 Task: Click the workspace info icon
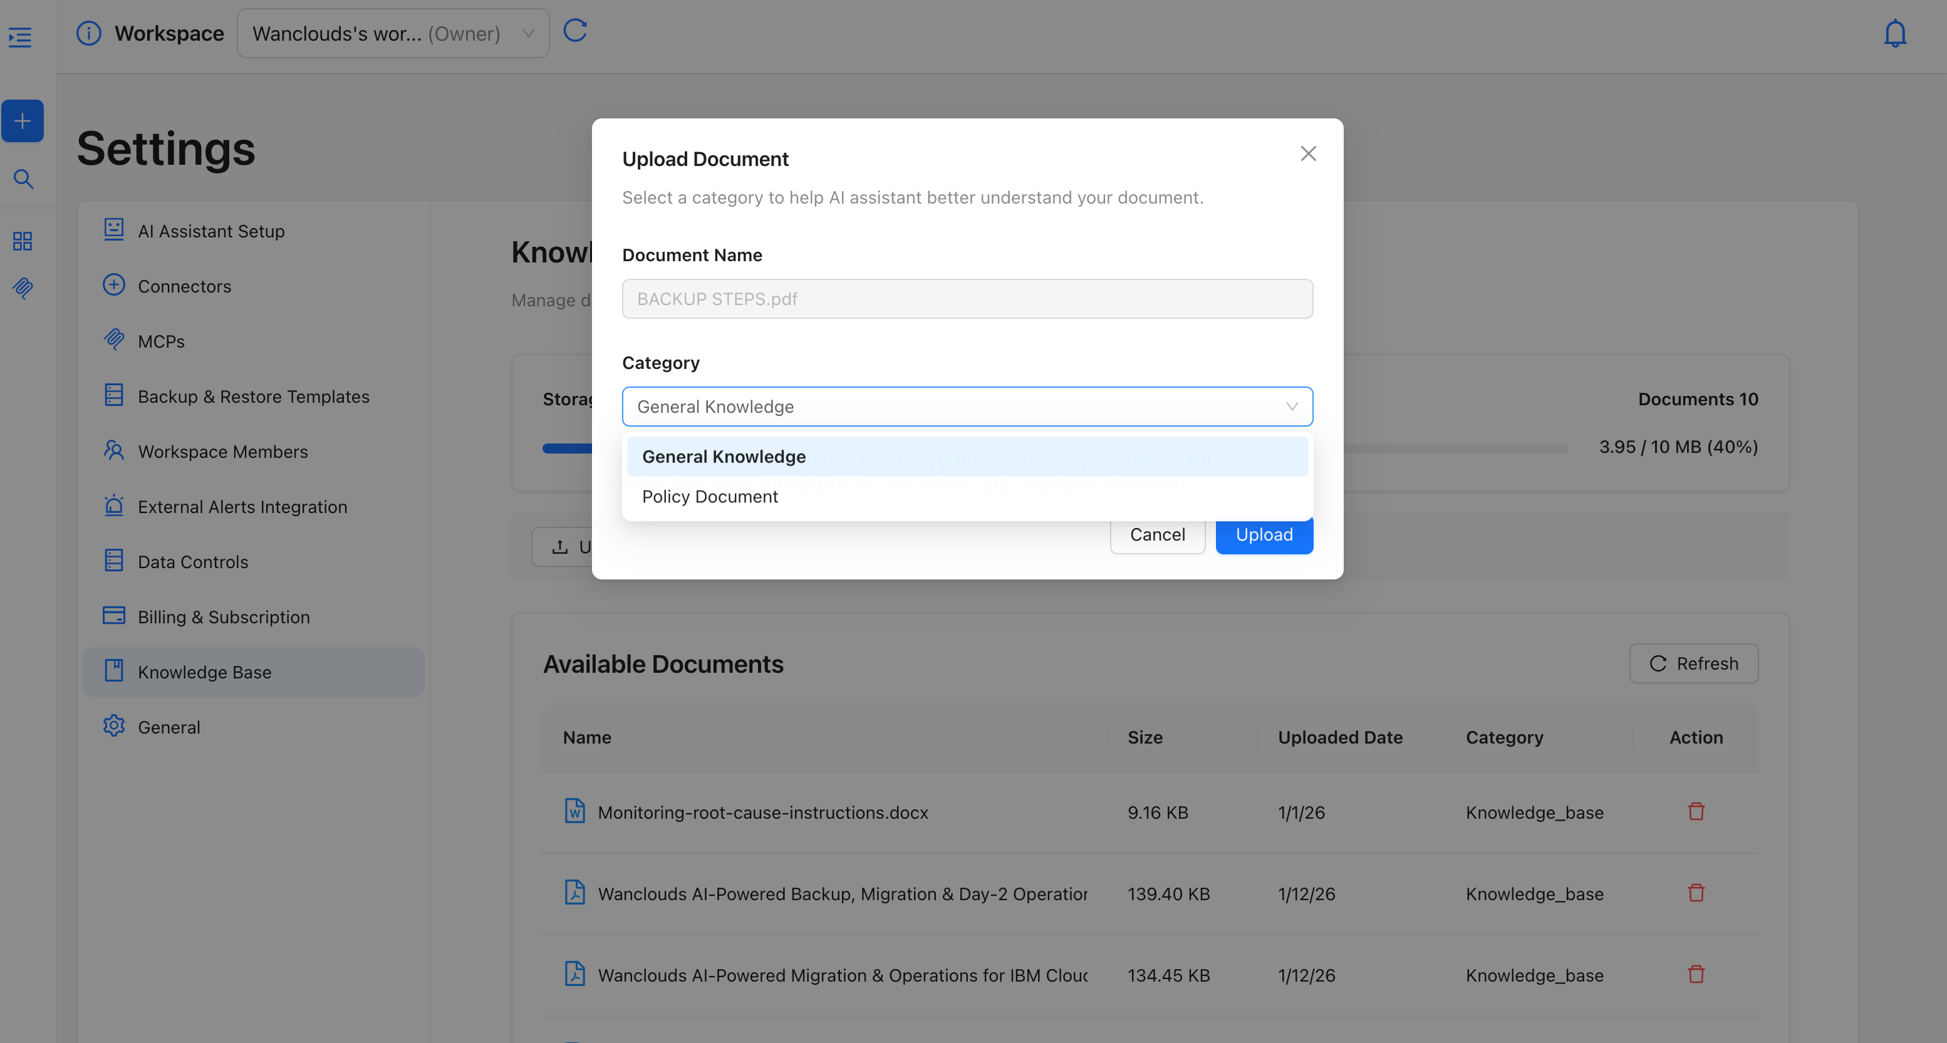tap(88, 33)
